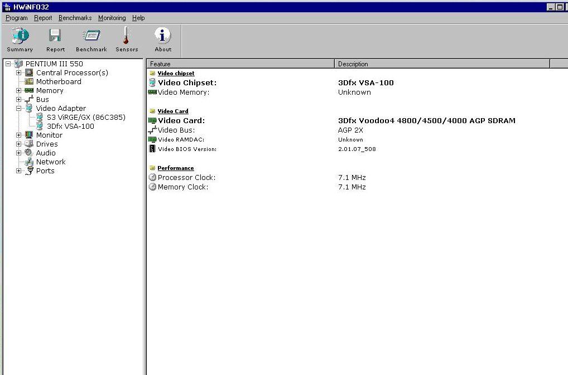Click the Ports connector tree icon
Viewport: 568px width, 375px height.
click(30, 171)
